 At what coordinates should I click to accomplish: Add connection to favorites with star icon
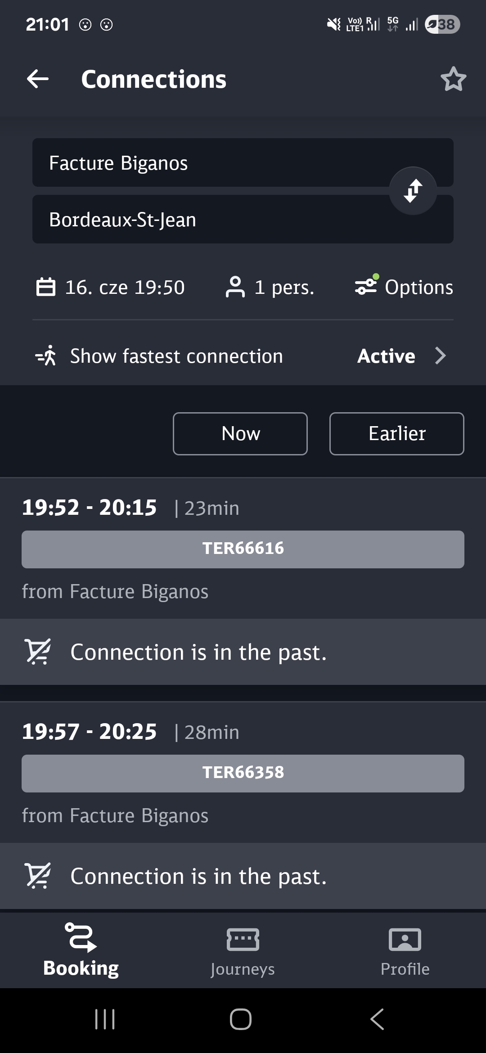(453, 79)
